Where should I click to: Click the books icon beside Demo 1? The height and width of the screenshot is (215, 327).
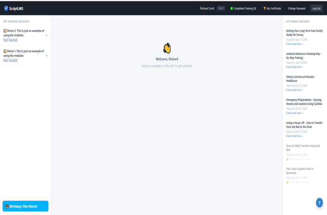tap(5, 51)
